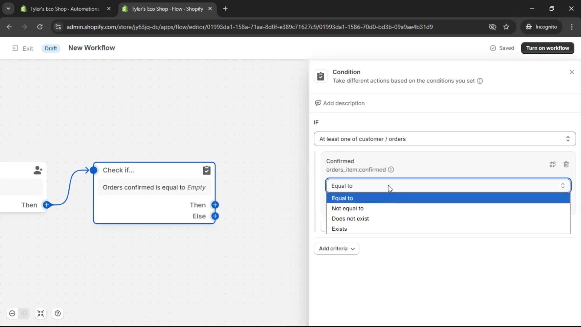This screenshot has height=327, width=581.
Task: Click the info icon next to orders_item.confirmed
Action: click(x=391, y=170)
